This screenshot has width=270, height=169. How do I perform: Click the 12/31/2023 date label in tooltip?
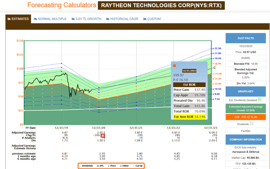(189, 71)
